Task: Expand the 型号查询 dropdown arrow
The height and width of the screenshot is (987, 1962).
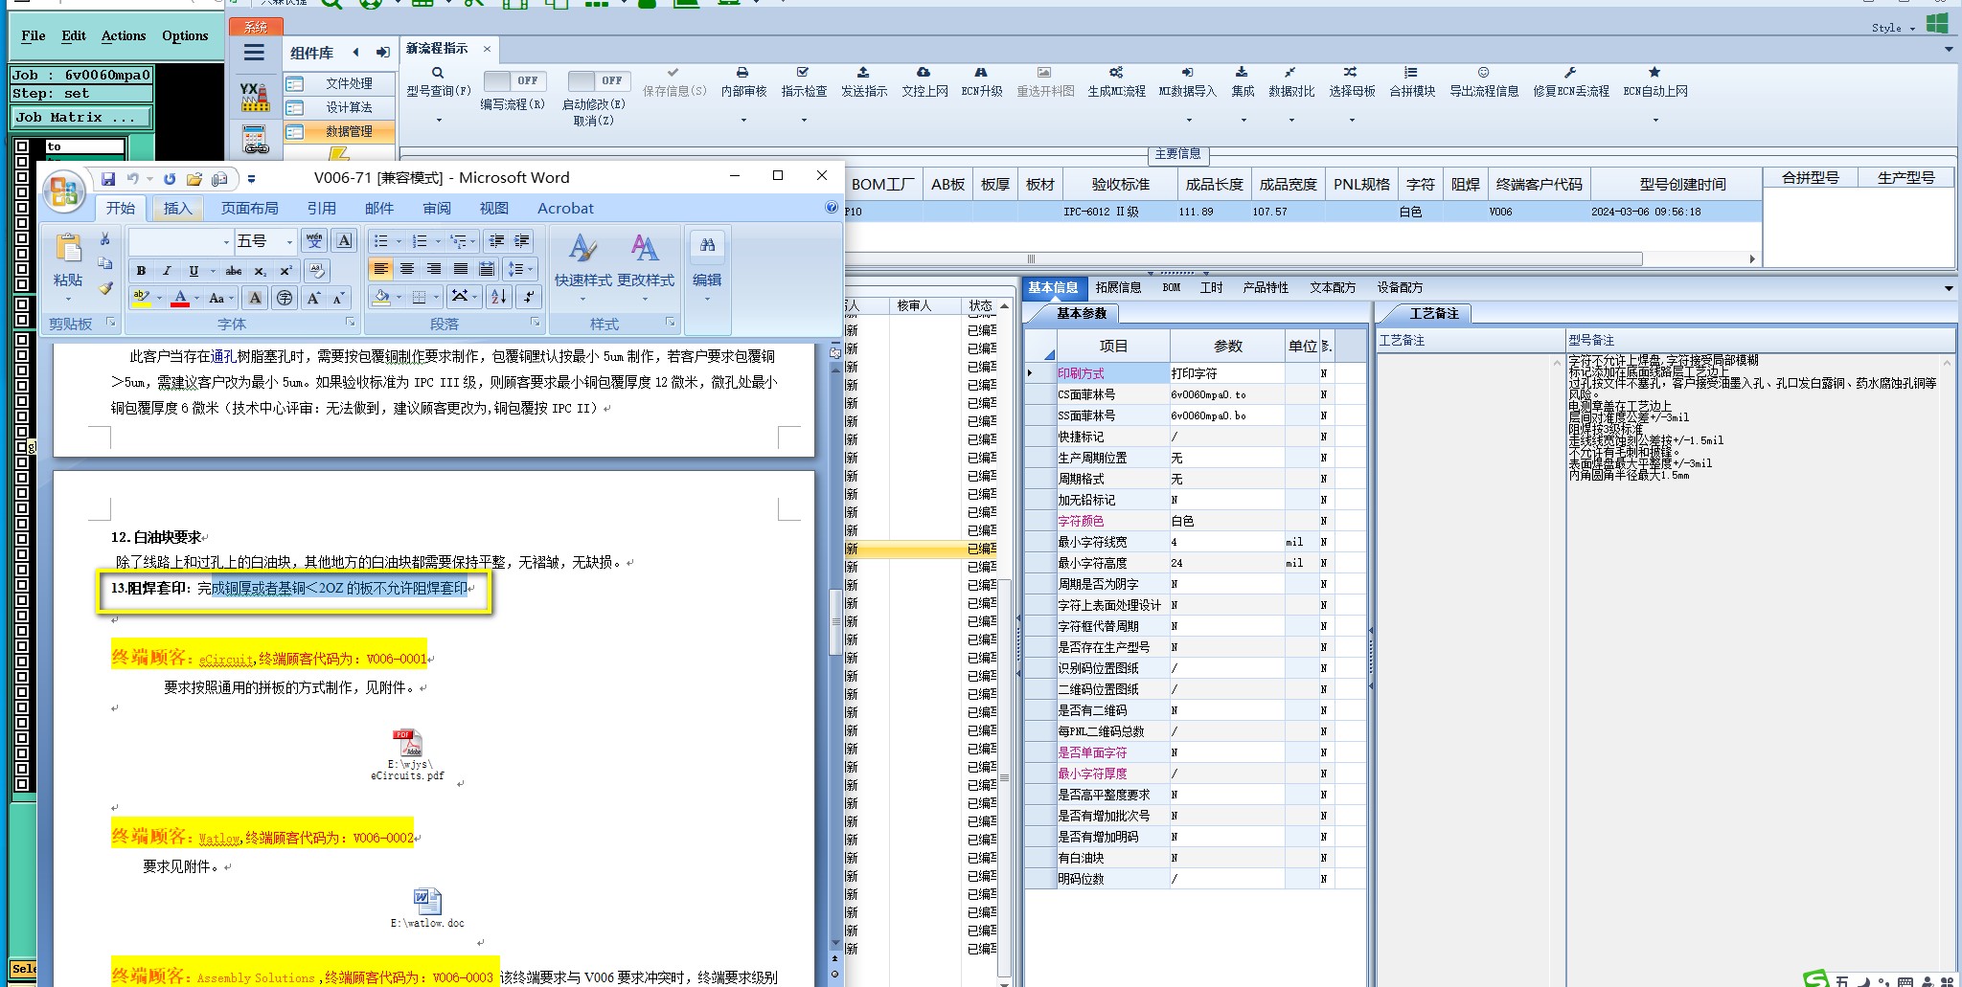Action: point(439,121)
